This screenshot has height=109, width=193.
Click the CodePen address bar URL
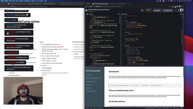point(109,6)
